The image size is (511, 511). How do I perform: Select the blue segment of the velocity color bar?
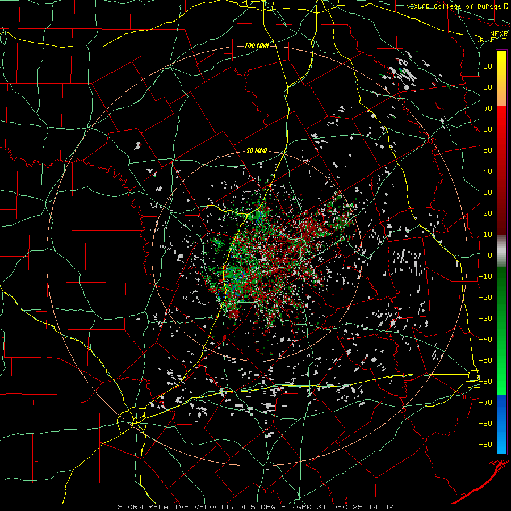click(x=501, y=424)
